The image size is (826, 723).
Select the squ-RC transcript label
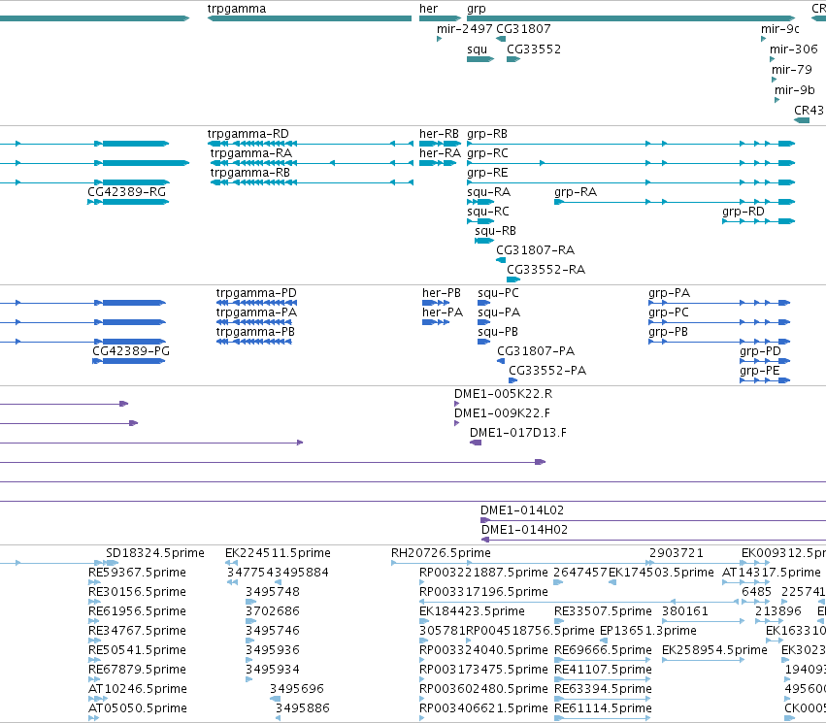click(x=488, y=213)
